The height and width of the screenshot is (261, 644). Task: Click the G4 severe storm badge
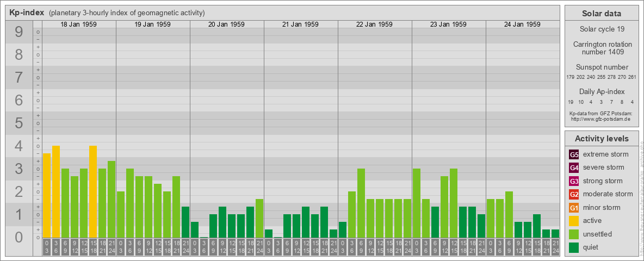574,168
